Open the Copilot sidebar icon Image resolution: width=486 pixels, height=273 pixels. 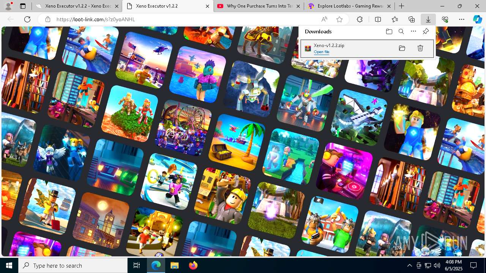click(477, 19)
